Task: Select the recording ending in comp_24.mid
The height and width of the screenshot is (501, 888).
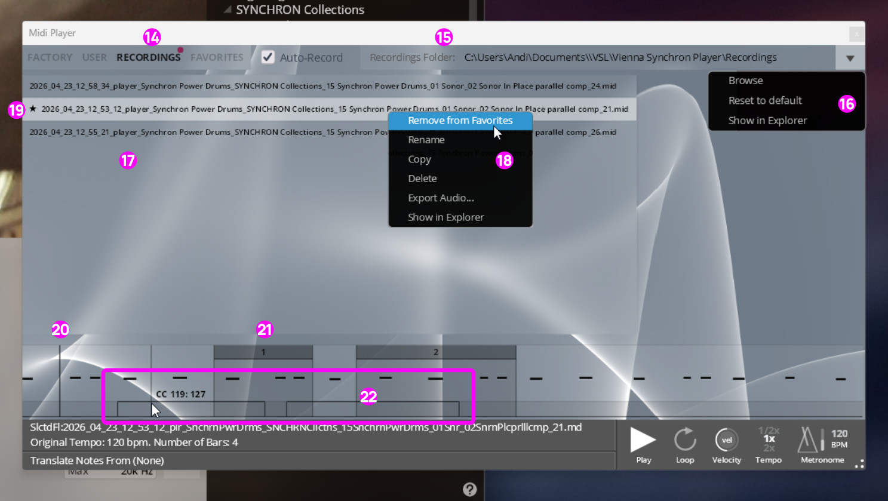Action: tap(322, 86)
